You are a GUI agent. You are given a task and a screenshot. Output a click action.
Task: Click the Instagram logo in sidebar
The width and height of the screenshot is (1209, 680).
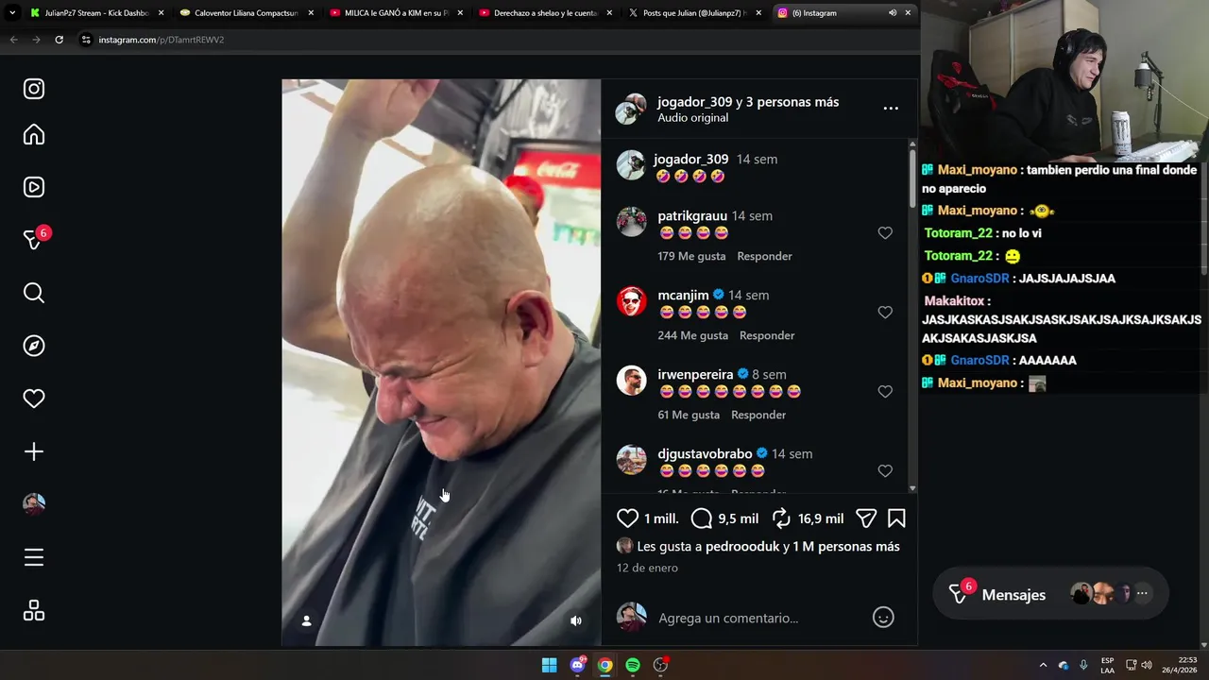pyautogui.click(x=34, y=89)
